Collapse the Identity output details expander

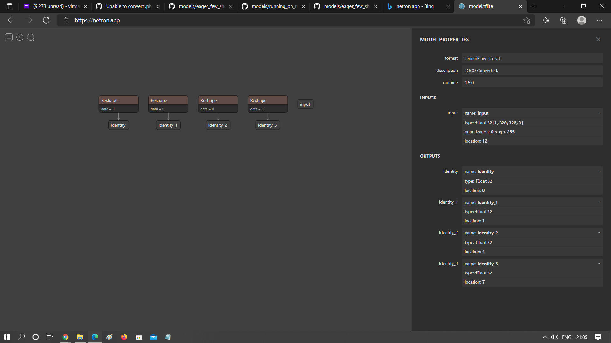(599, 171)
